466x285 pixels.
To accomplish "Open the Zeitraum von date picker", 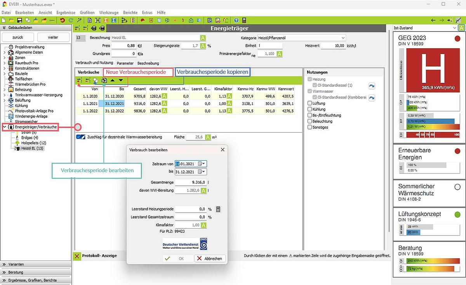I will tap(202, 164).
